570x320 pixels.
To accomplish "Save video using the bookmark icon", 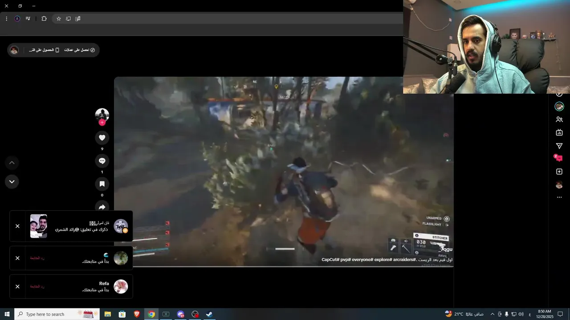I will tap(102, 184).
